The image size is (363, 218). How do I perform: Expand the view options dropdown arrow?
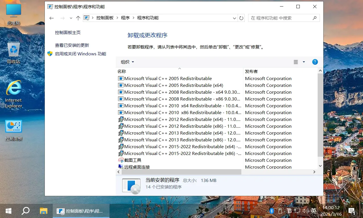(304, 62)
